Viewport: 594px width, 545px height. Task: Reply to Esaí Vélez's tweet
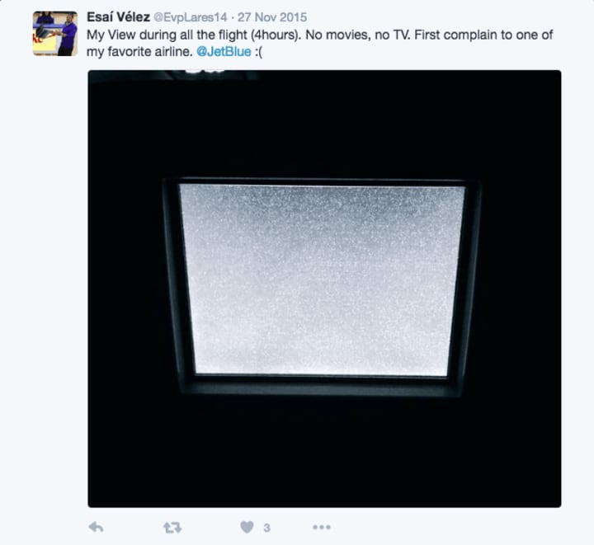pyautogui.click(x=96, y=527)
